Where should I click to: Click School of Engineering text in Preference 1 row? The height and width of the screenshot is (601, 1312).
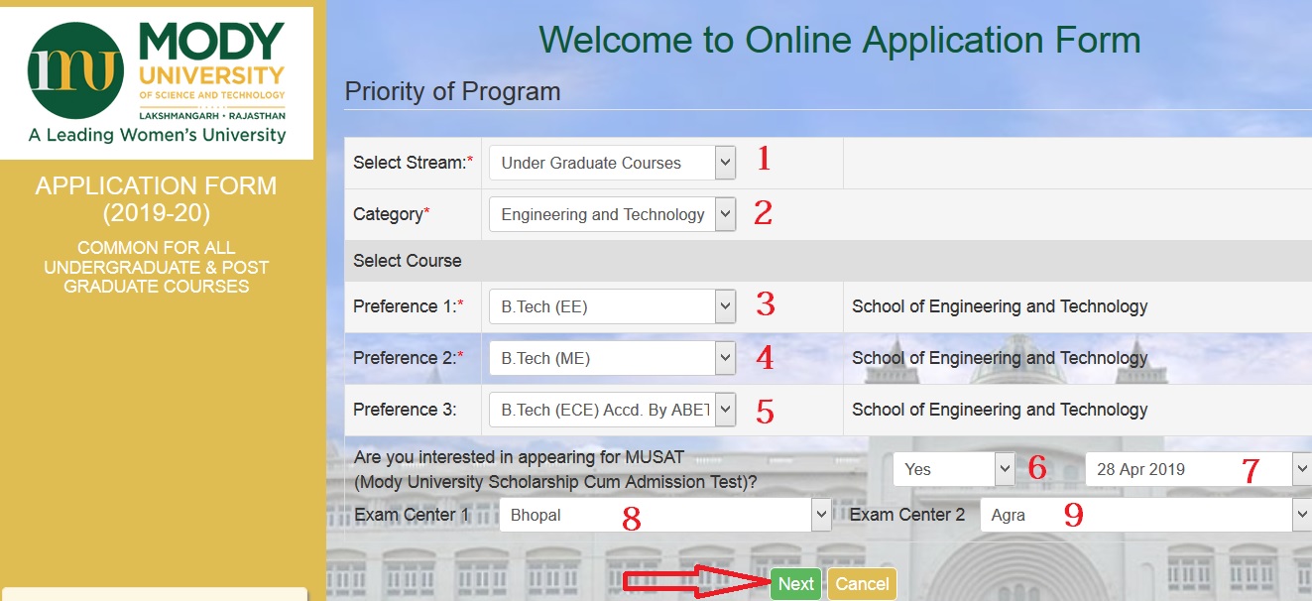pos(1000,306)
